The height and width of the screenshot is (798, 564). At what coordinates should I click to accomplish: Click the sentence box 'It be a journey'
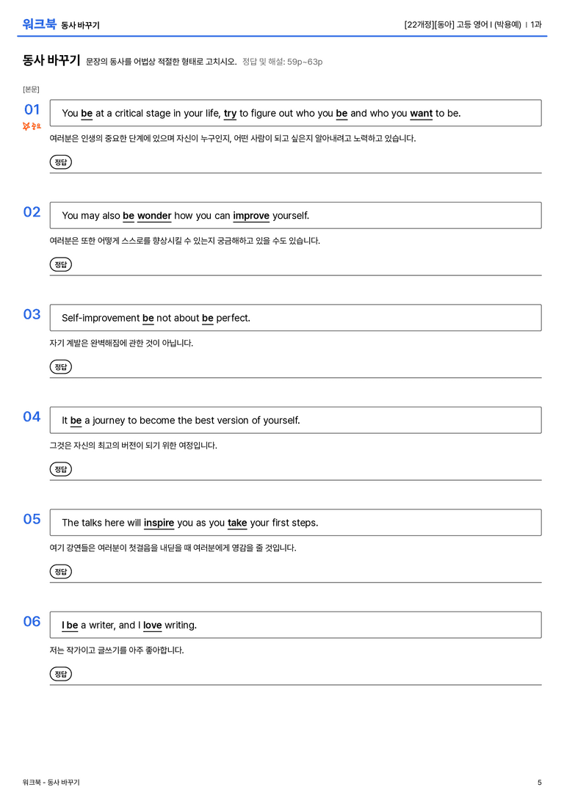click(295, 420)
